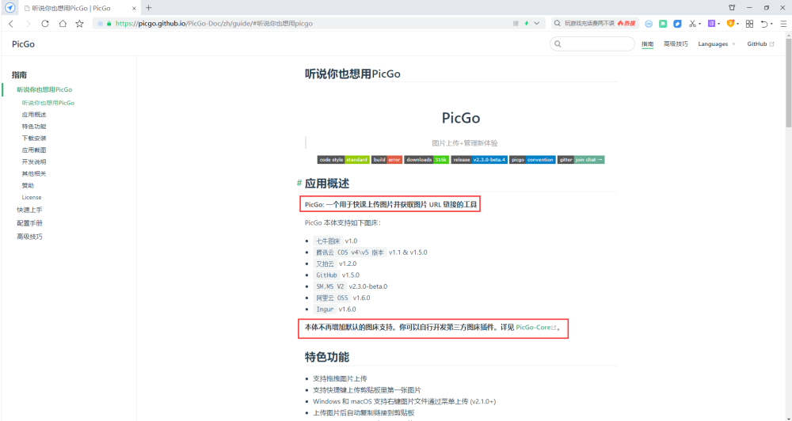Click the SM.MS V2 code label
The height and width of the screenshot is (421, 792).
(x=329, y=286)
